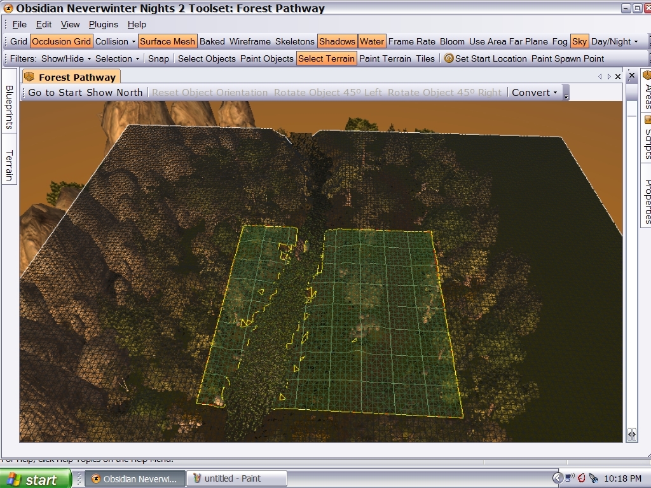
Task: Click the Scripts panel icon on right sidebar
Action: [x=648, y=120]
